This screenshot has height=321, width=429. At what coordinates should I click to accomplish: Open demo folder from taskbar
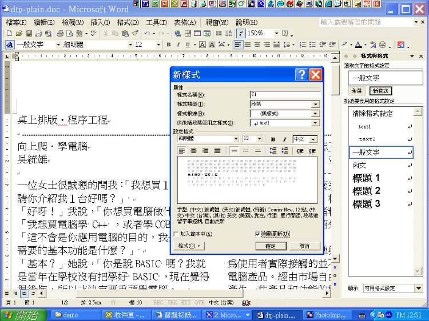(x=75, y=315)
